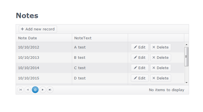Go to first page in pager
The image size is (203, 112).
(20, 90)
